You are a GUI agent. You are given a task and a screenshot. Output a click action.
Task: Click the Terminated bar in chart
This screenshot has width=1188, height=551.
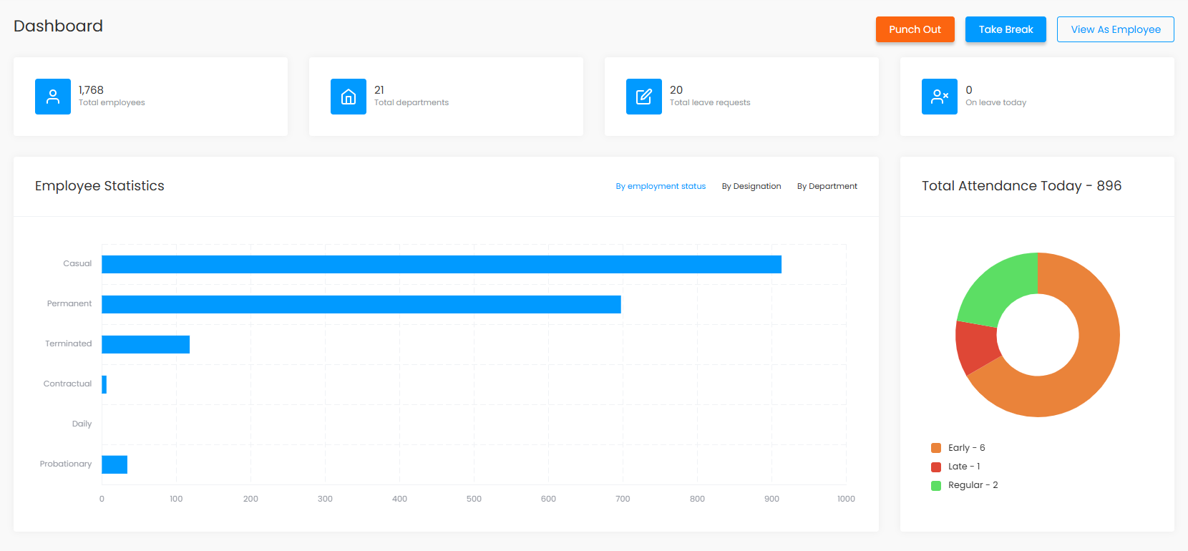point(145,344)
